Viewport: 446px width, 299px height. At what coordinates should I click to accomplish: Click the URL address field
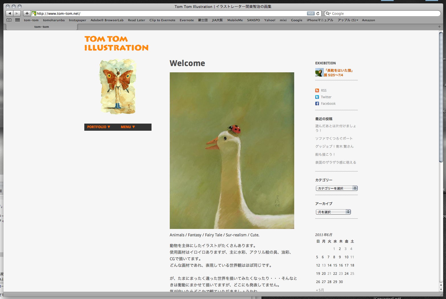point(171,13)
